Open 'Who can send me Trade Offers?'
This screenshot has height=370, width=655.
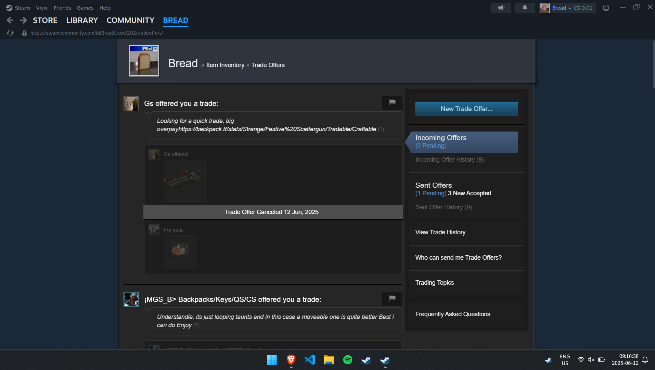(x=458, y=258)
